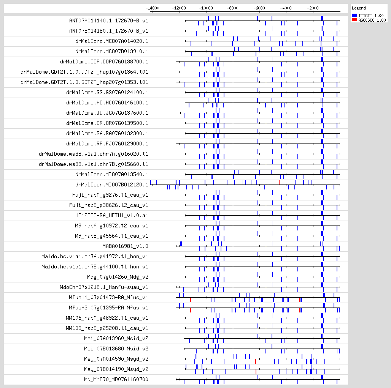Click the -8000 axis tick label
391x388 pixels.
click(x=232, y=8)
